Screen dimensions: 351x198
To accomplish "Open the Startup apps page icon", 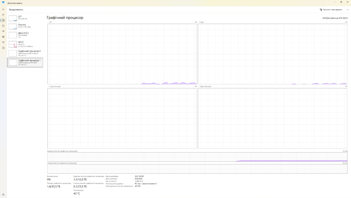I will tap(3, 31).
